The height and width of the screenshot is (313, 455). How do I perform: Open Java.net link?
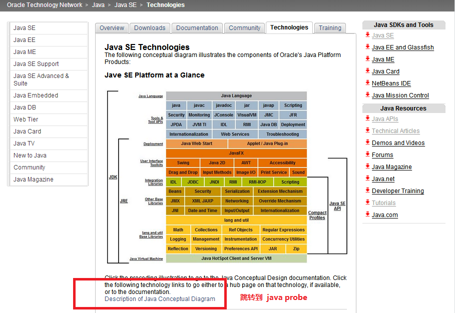383,179
